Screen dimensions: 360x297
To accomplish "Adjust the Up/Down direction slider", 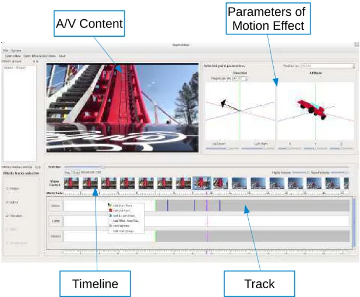I will [x=222, y=148].
